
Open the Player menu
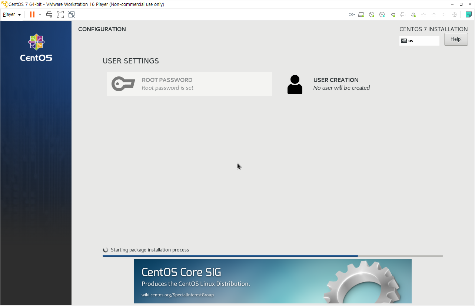(x=11, y=14)
